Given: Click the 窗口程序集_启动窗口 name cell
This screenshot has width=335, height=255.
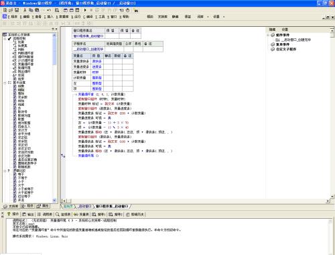Looking at the screenshot, I should 88,36.
